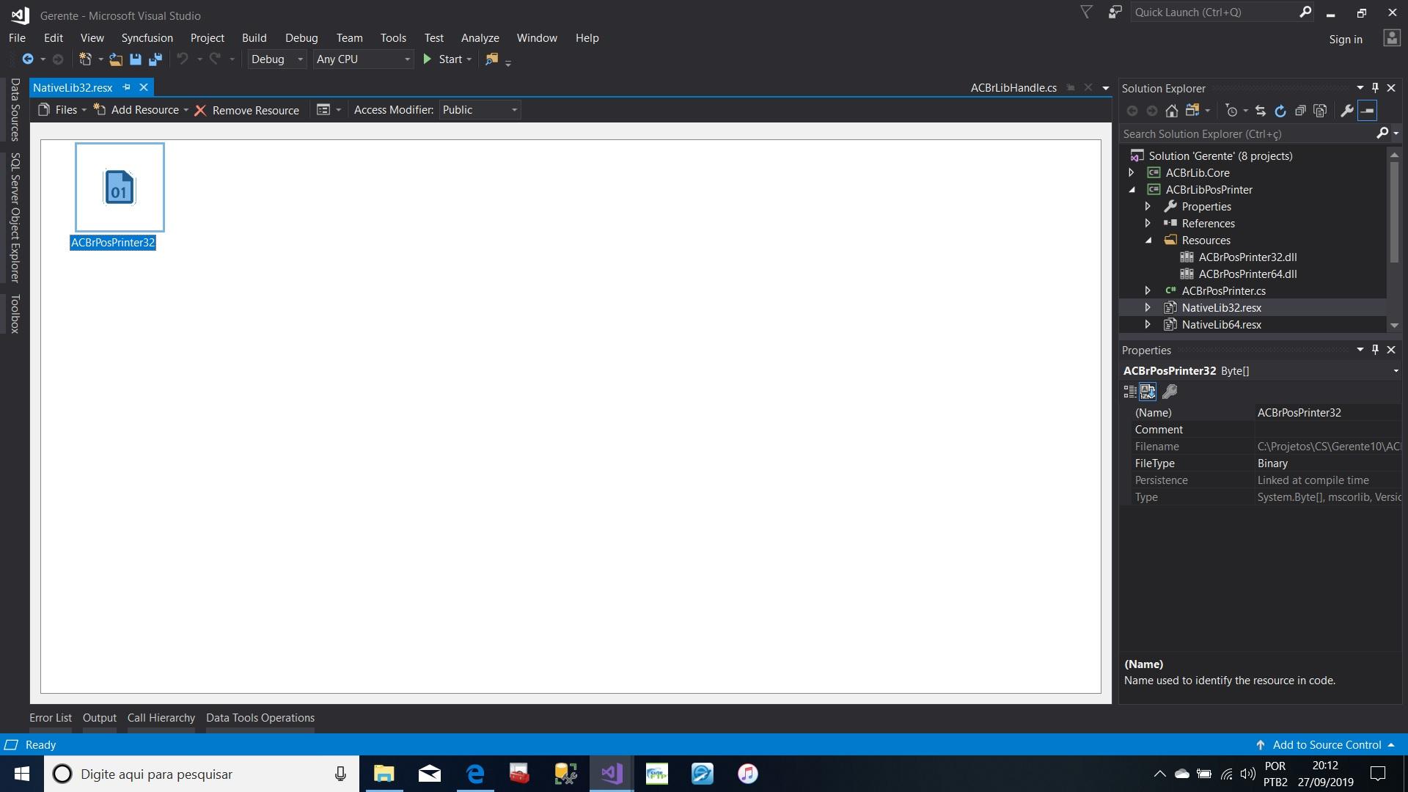Pin the NativeLib32.resx tab
The height and width of the screenshot is (792, 1408).
point(126,87)
